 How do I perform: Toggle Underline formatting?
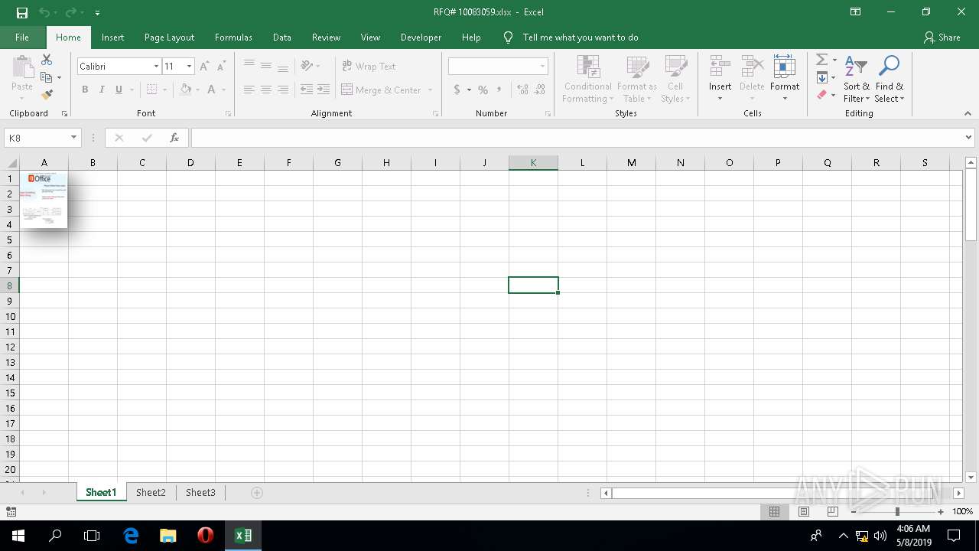[119, 90]
